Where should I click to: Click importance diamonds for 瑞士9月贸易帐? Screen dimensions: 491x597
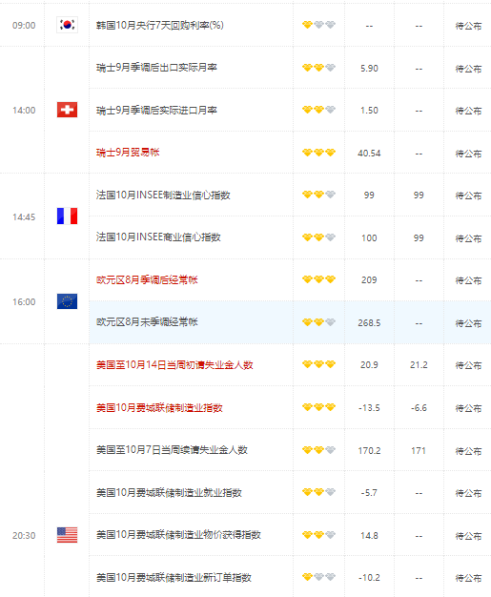click(318, 153)
